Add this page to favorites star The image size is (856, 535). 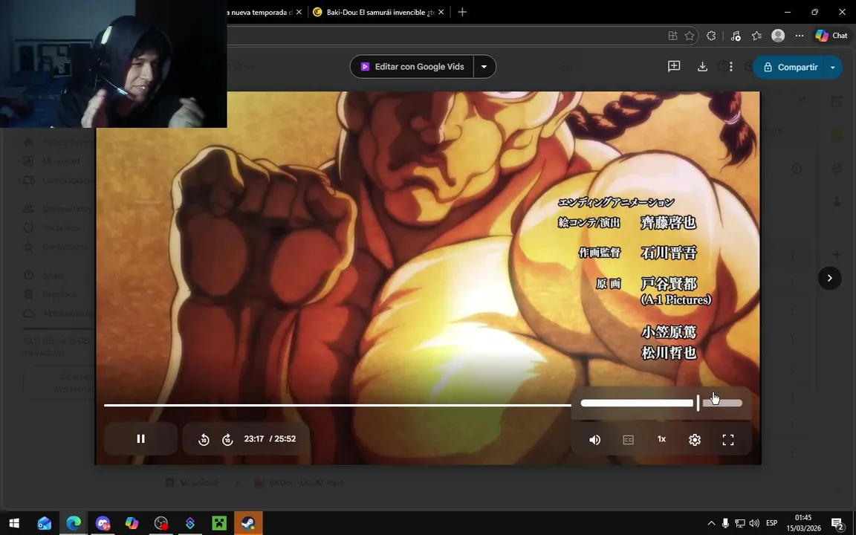[x=690, y=36]
